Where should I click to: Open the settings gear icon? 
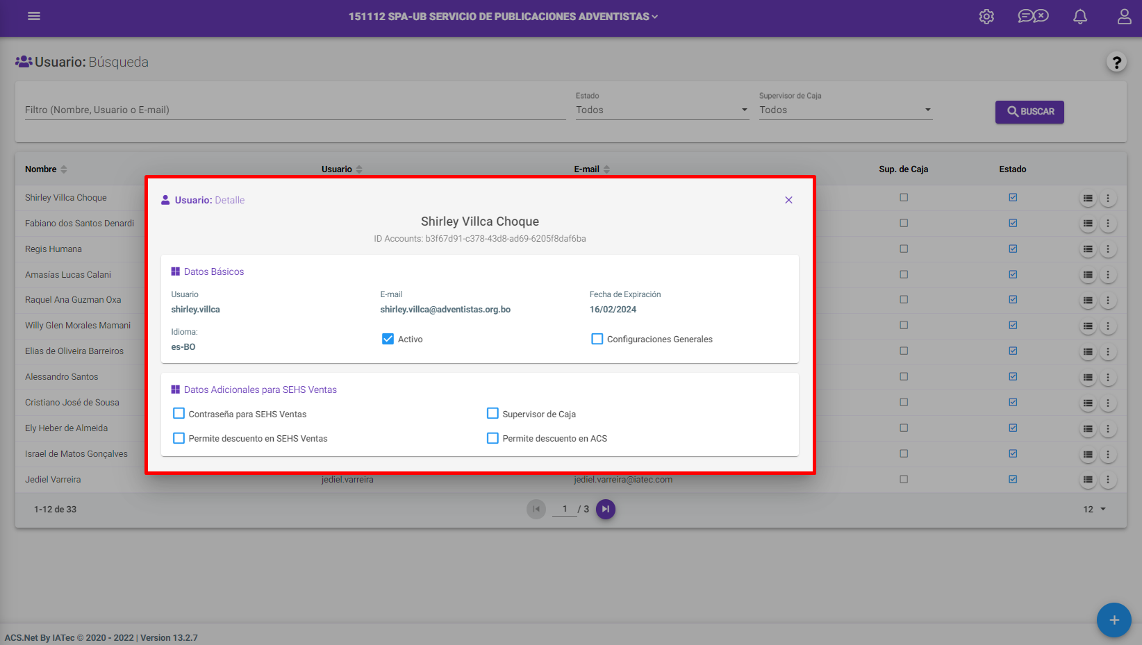pos(986,17)
